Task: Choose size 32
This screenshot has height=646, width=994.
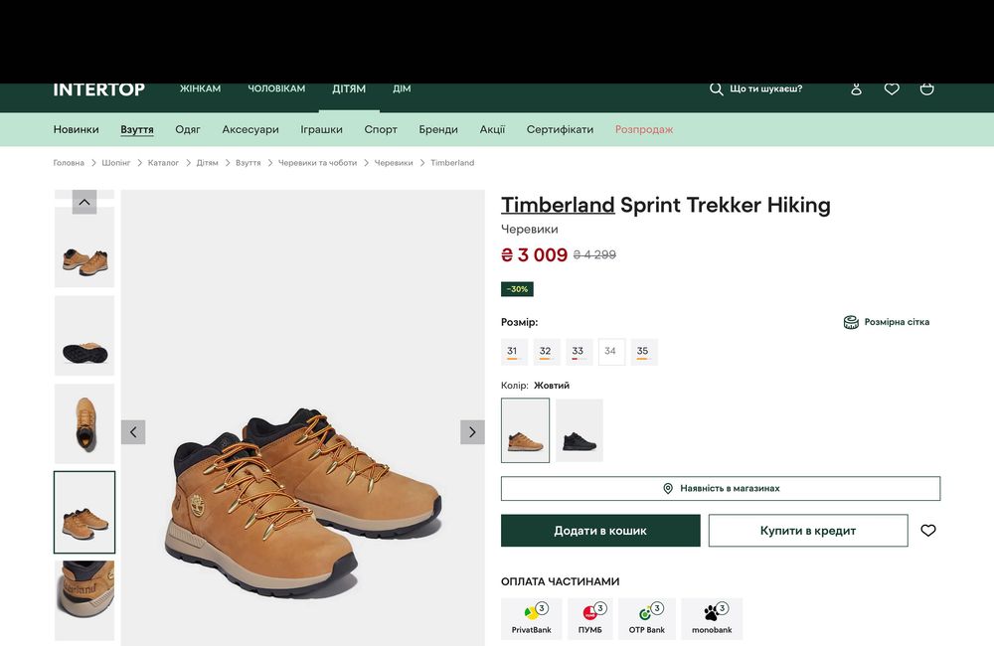Action: pos(547,352)
